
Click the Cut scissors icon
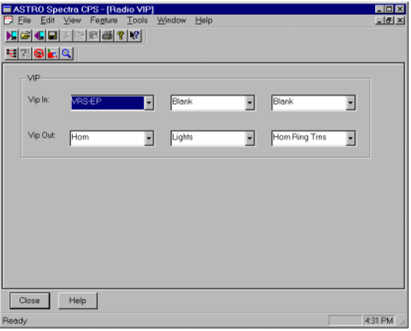pos(66,36)
